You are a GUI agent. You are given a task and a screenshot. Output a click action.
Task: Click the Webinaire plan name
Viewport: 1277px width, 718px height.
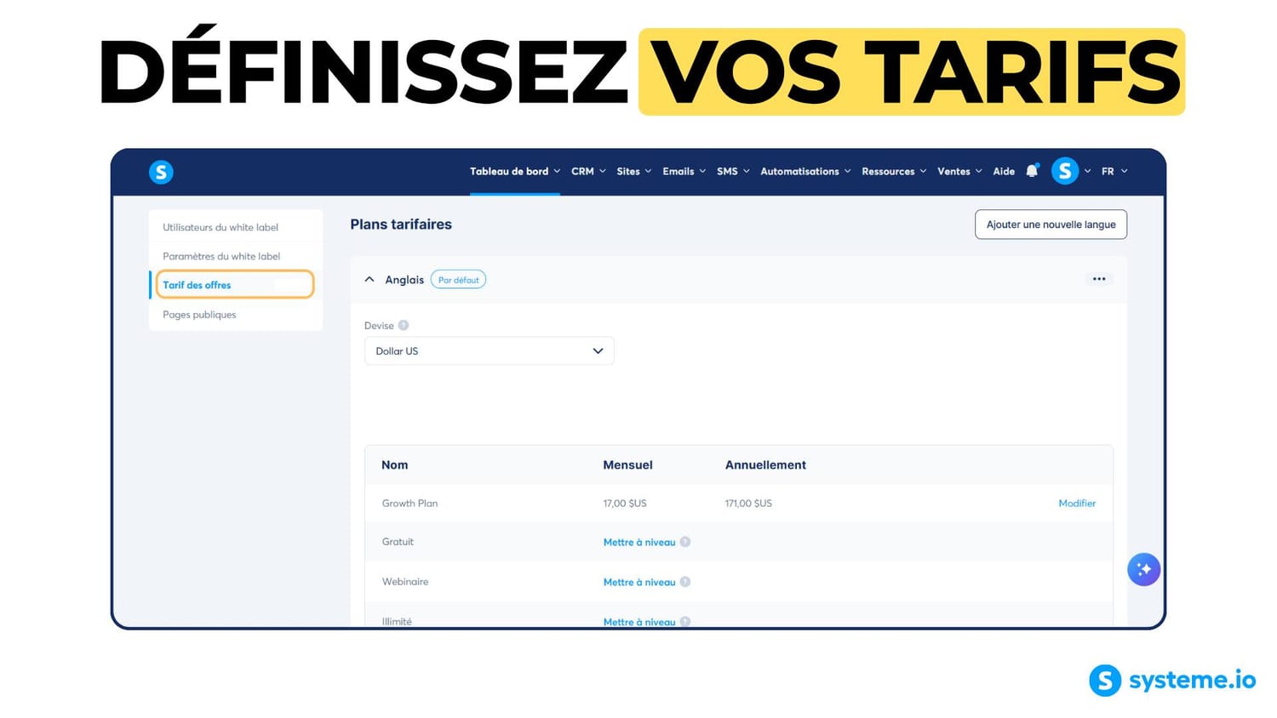pyautogui.click(x=405, y=582)
